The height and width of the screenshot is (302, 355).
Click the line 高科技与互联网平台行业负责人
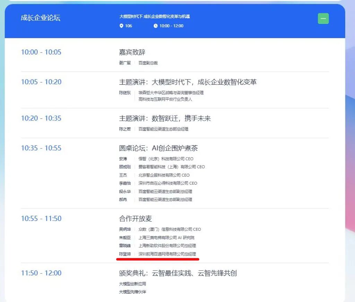(x=165, y=99)
